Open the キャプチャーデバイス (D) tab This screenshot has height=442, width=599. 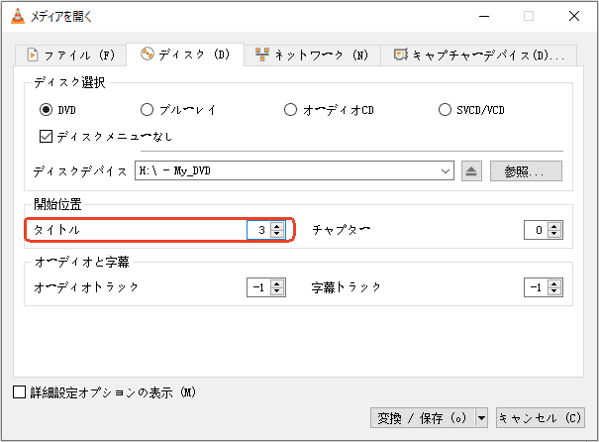coord(478,55)
